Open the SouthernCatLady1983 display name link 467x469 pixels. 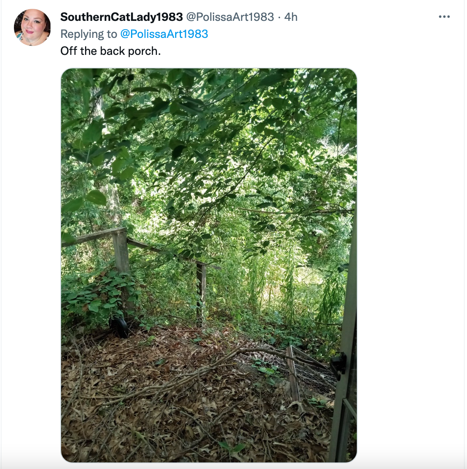pyautogui.click(x=121, y=17)
